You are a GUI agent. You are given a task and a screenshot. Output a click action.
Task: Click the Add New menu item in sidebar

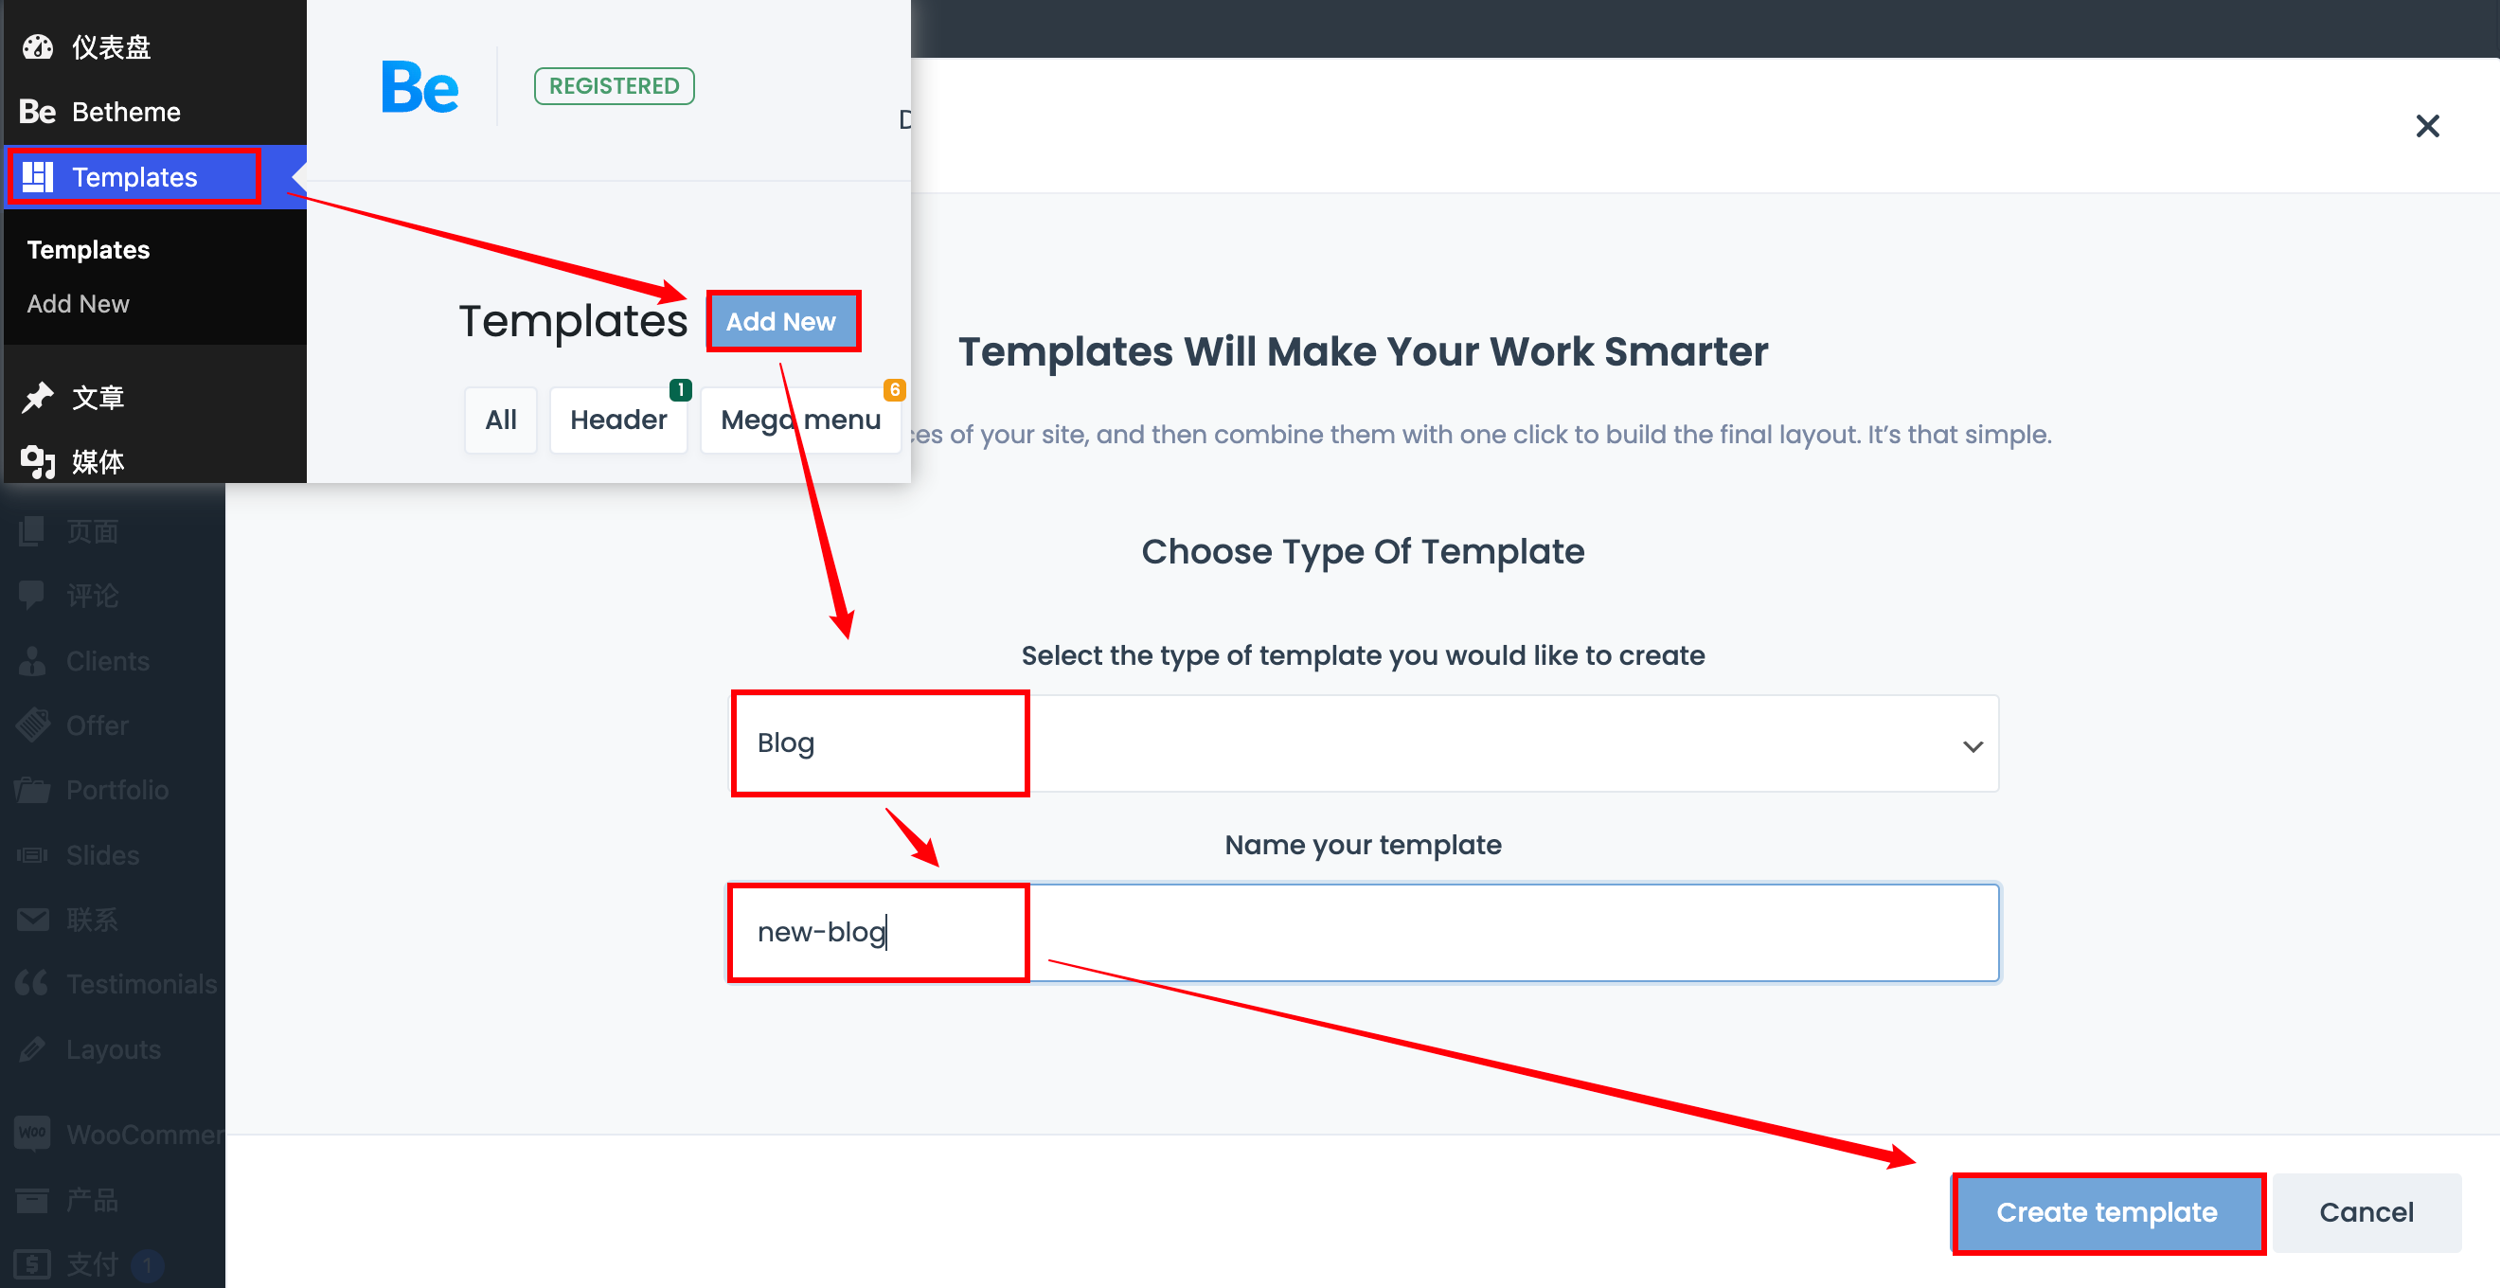(78, 304)
